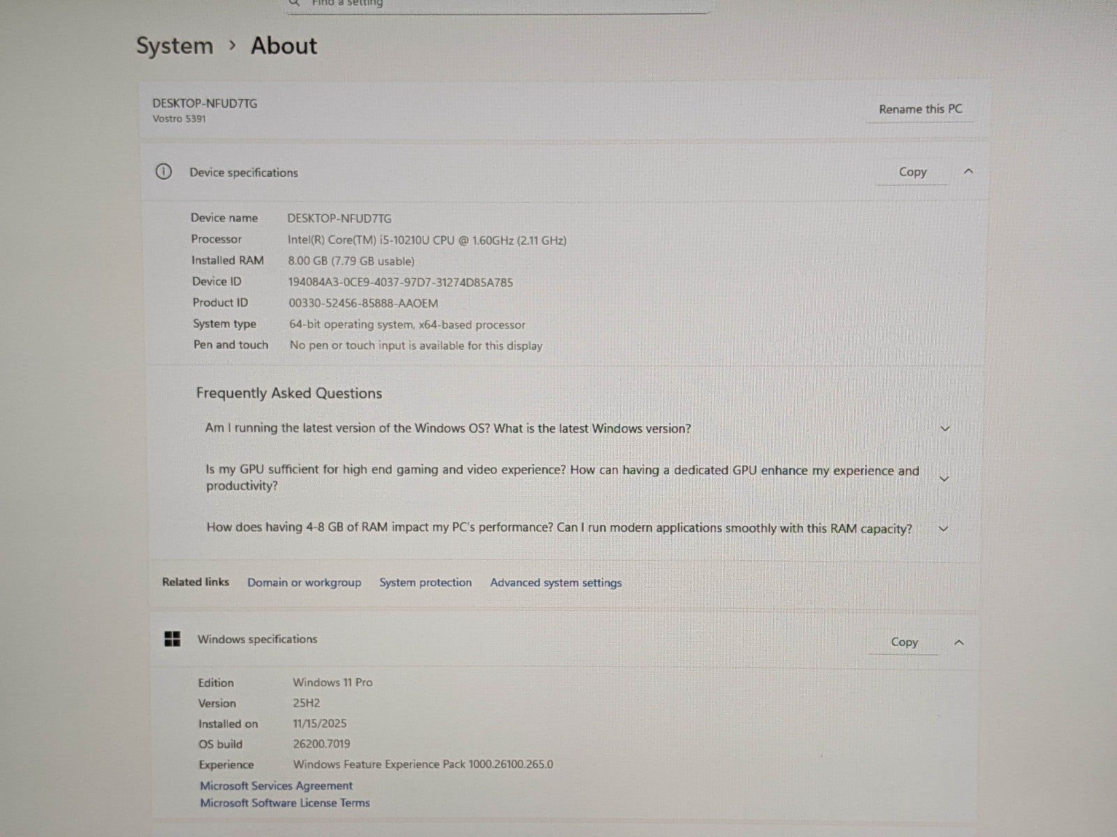Screen dimensions: 1117x837
Task: Click the Windows logo icon beside Windows specifications
Action: pos(172,639)
